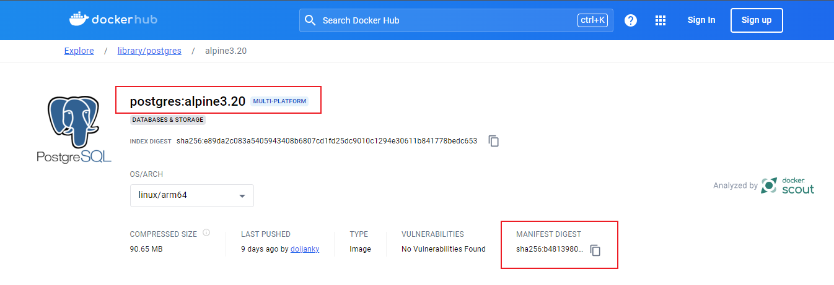Click the DATABASES & STORAGE category tag
The image size is (834, 285).
pyautogui.click(x=167, y=120)
